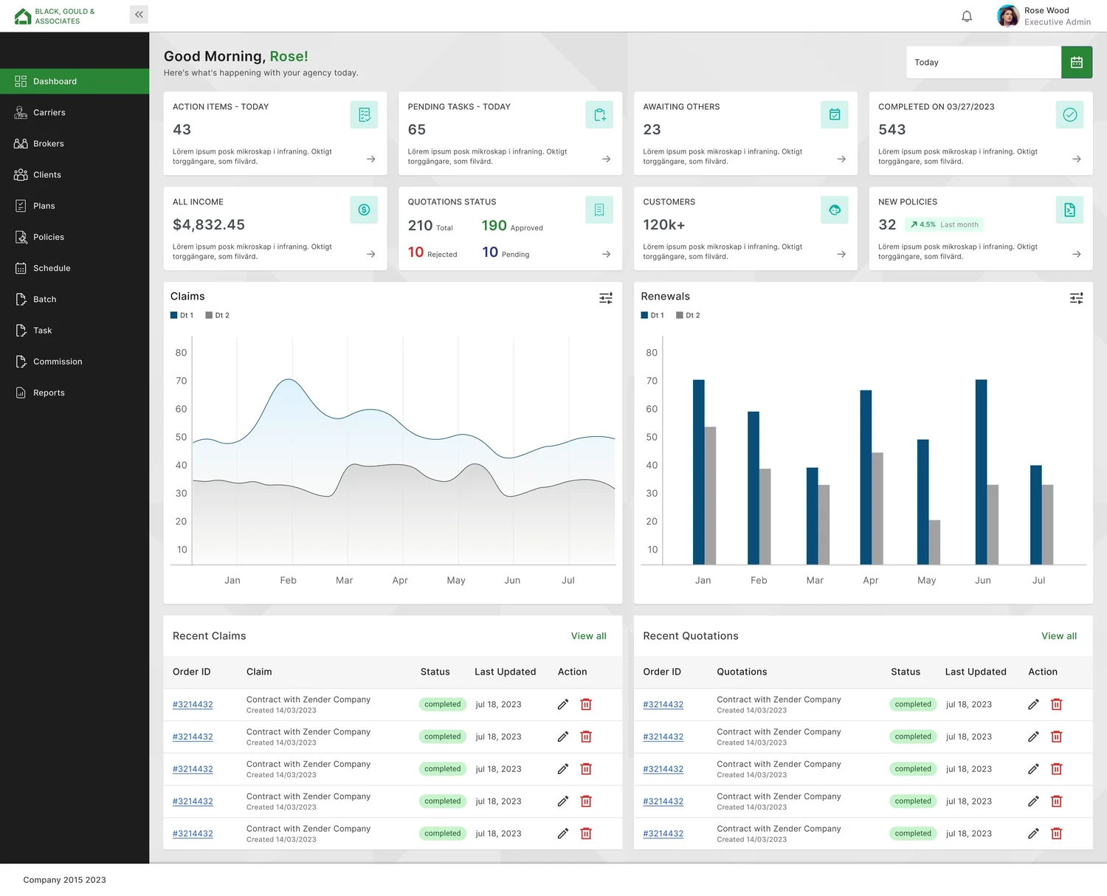Click the company logo house icon
The width and height of the screenshot is (1107, 896).
click(x=23, y=16)
